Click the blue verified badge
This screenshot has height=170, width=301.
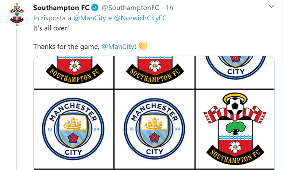[95, 8]
